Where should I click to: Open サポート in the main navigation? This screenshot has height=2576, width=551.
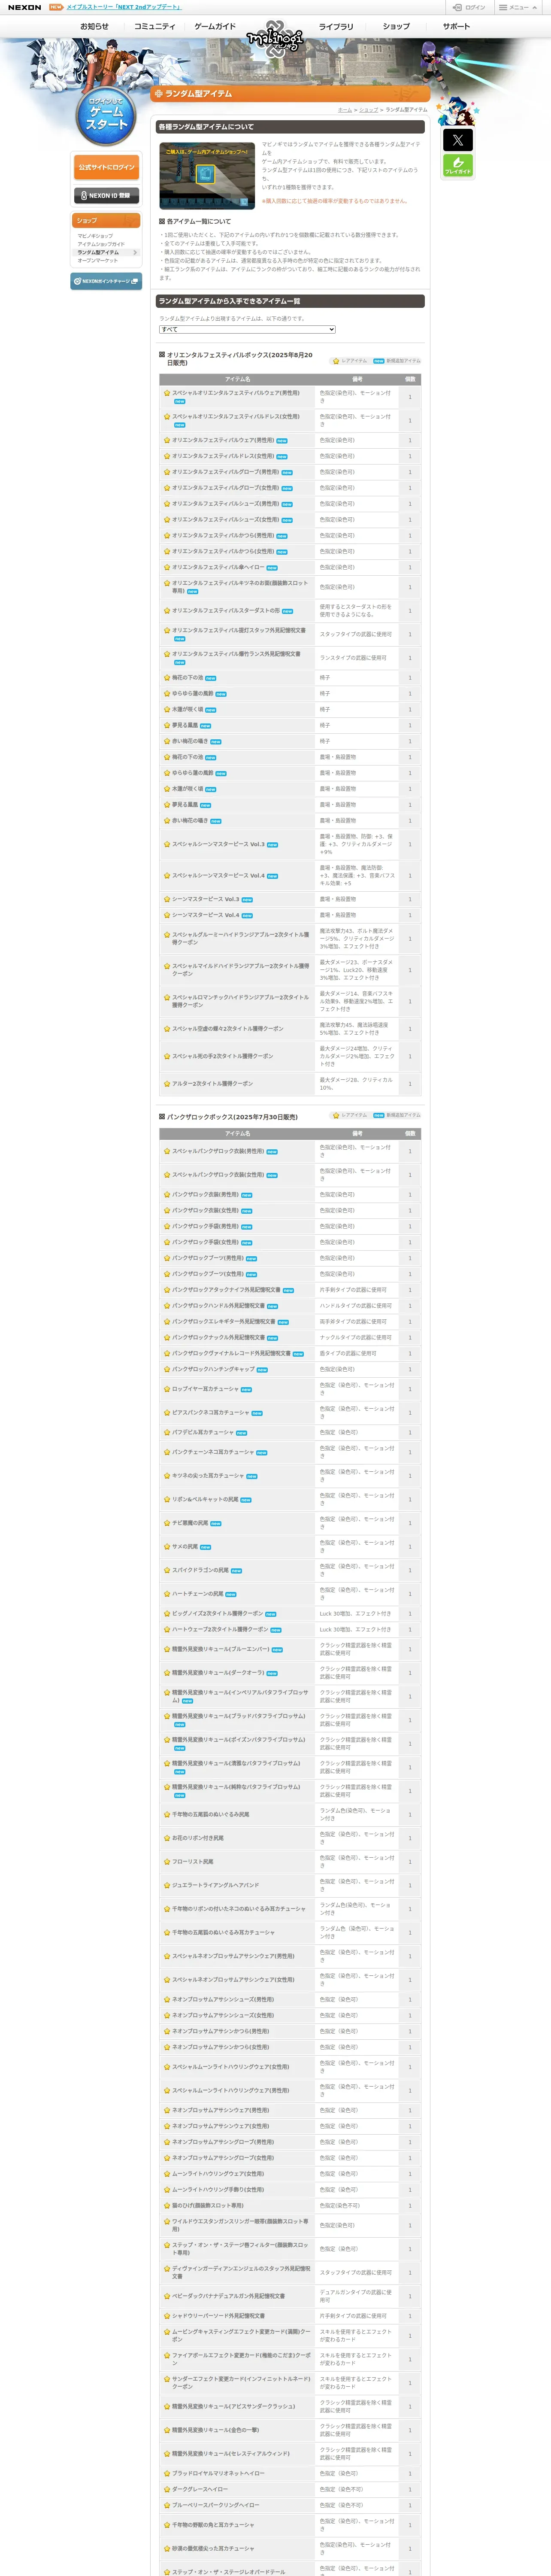(456, 26)
